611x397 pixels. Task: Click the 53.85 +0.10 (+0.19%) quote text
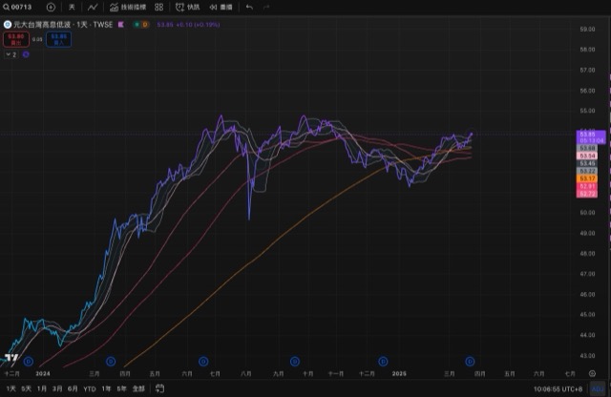click(x=189, y=25)
